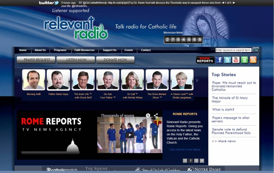Open the Facebook page icon
Screen dimensions: 274x173
coord(219,60)
